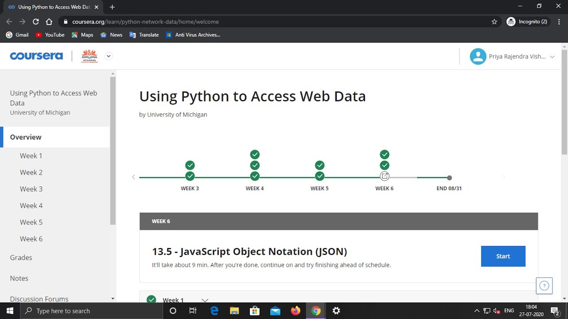Open the Atharva college partner logo

click(89, 56)
